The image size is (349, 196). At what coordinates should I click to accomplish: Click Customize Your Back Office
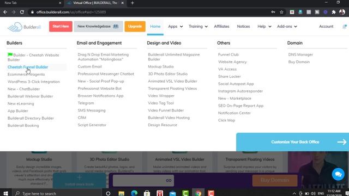[x=292, y=142]
